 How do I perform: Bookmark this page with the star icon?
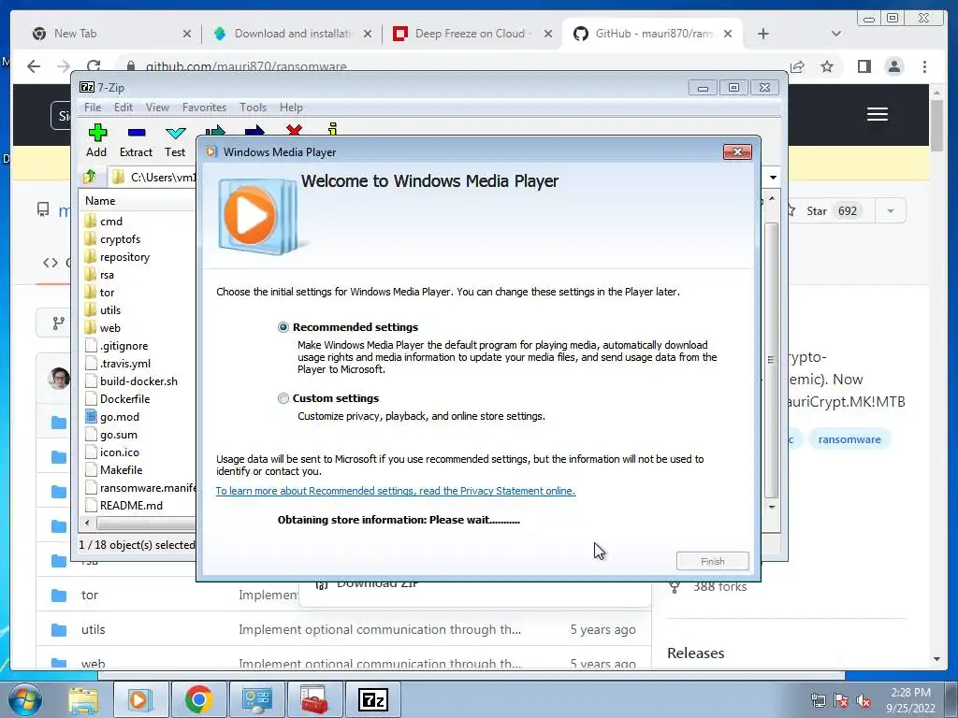click(x=827, y=66)
